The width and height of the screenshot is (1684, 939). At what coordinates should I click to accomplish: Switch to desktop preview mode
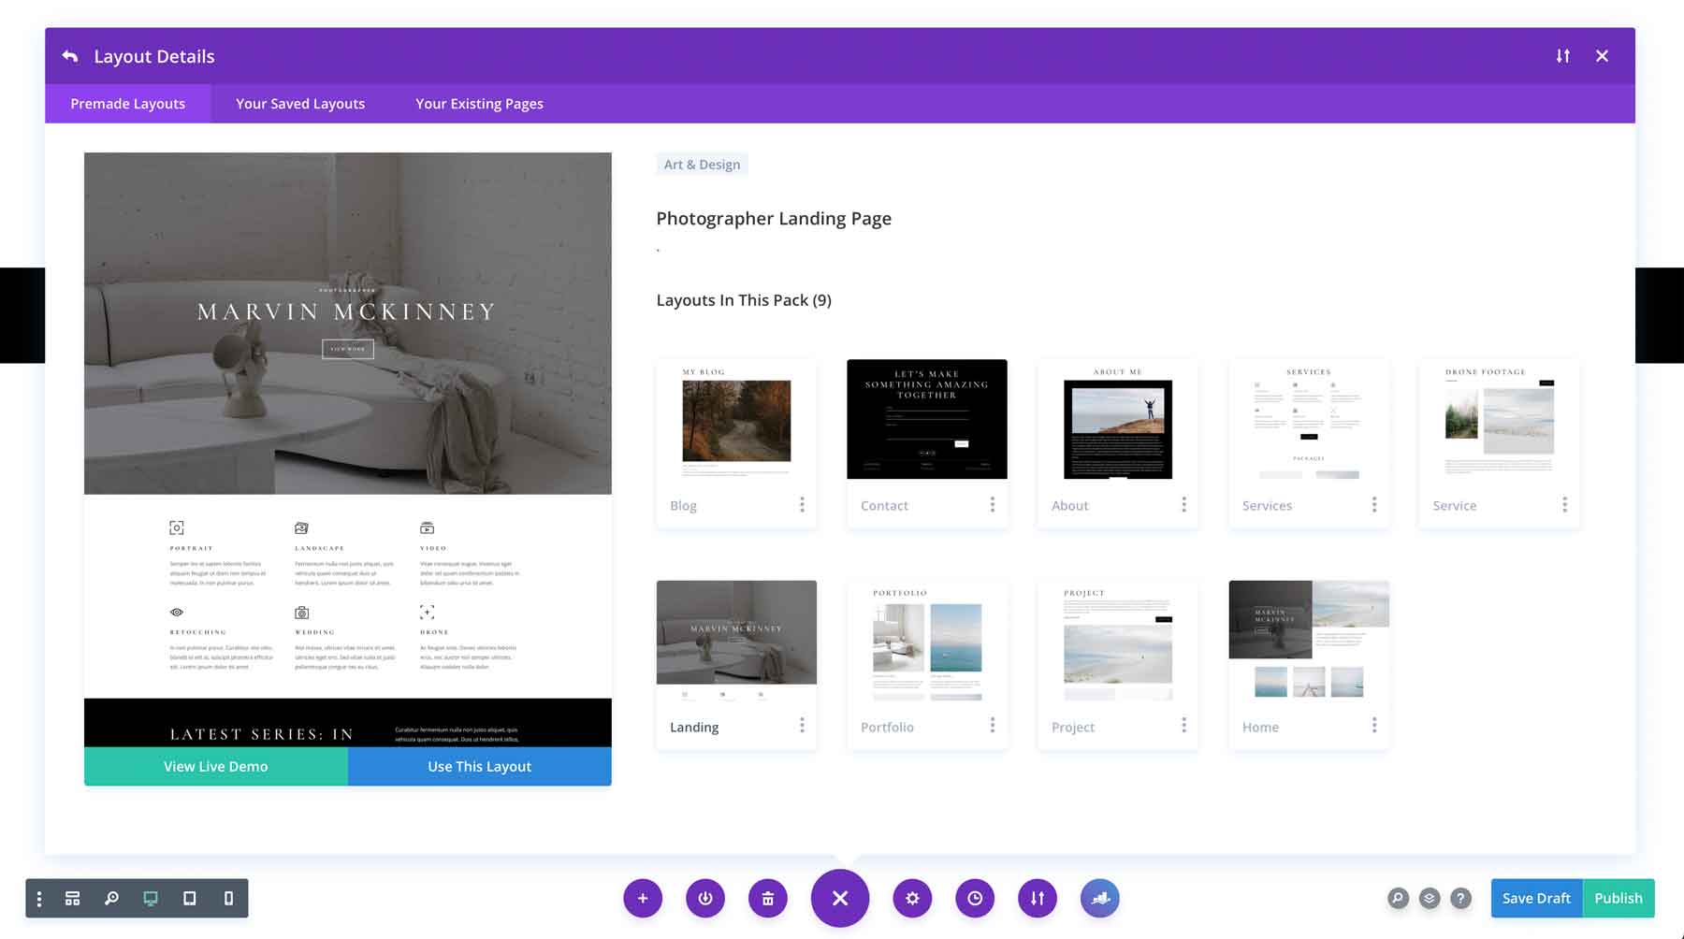click(150, 898)
